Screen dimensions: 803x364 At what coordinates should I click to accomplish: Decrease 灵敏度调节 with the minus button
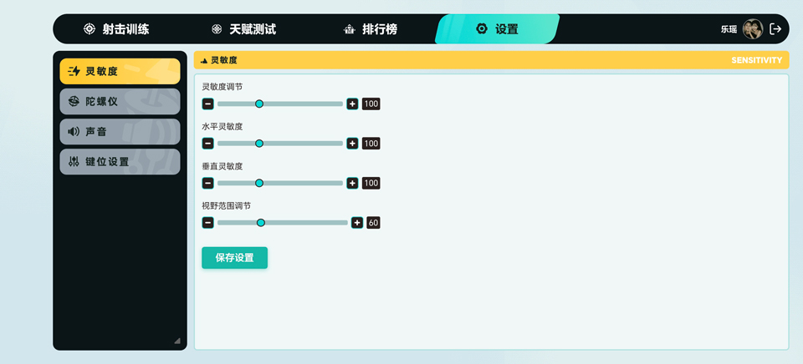(207, 104)
